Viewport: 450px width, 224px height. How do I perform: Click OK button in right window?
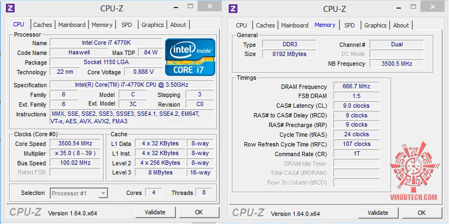pyautogui.click(x=421, y=213)
